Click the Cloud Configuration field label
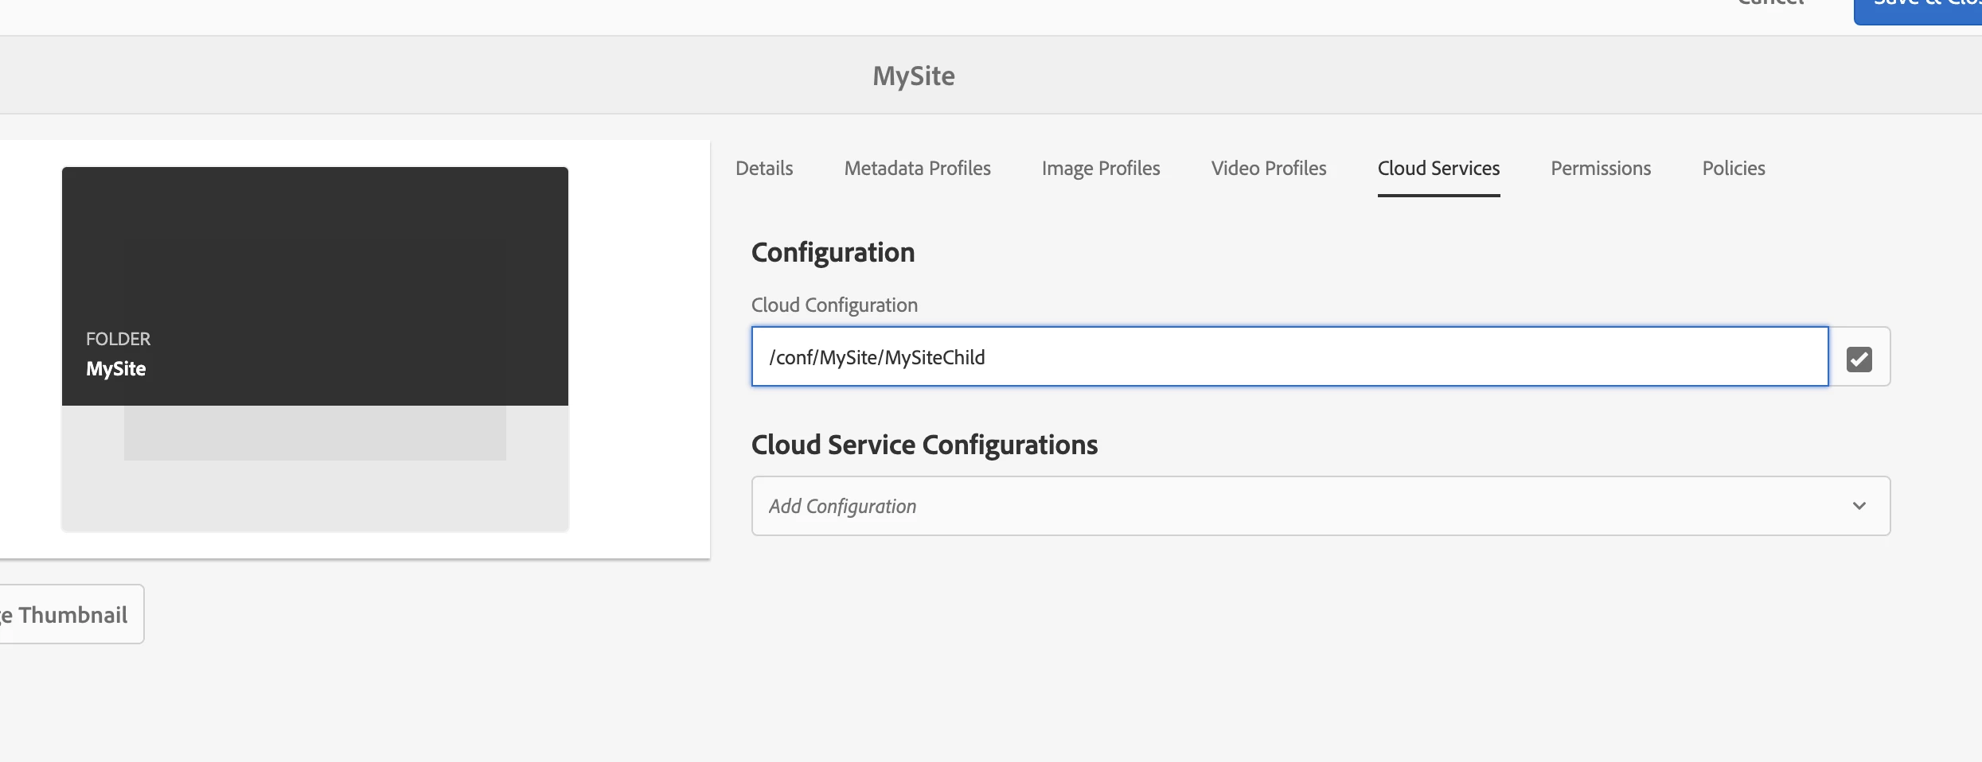Screen dimensions: 1982x762 tap(834, 305)
